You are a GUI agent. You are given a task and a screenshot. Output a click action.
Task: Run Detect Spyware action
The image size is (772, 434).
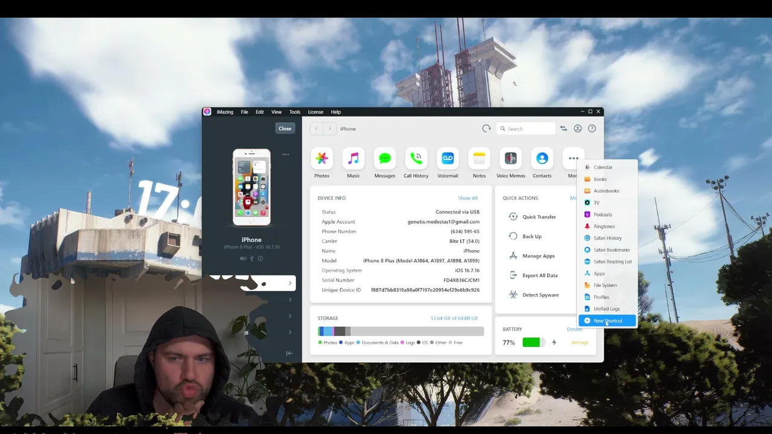(x=534, y=295)
